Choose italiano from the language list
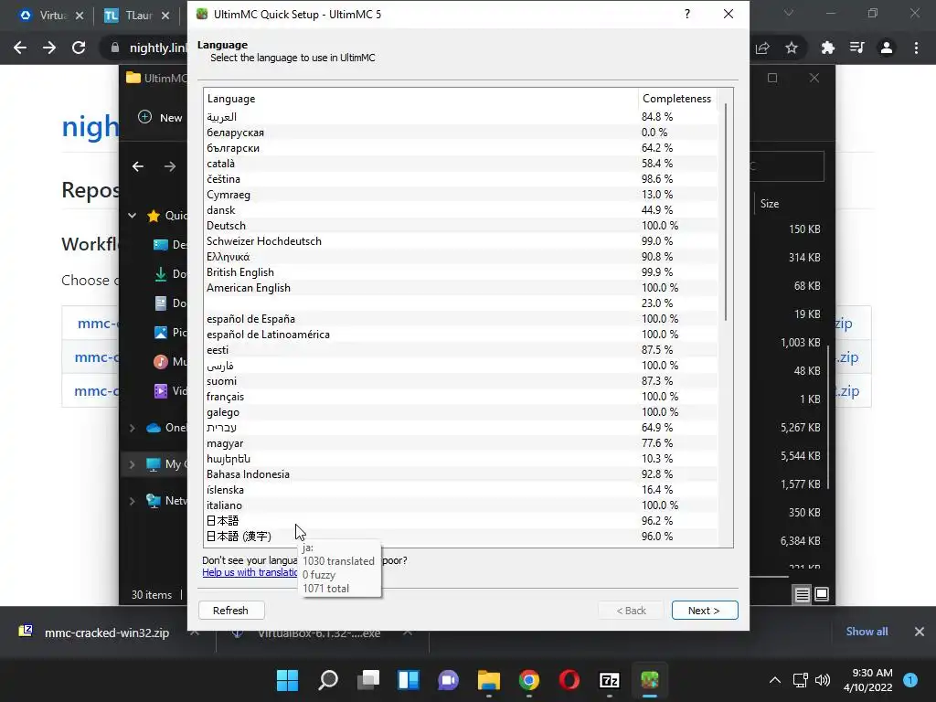The image size is (936, 702). tap(461, 505)
